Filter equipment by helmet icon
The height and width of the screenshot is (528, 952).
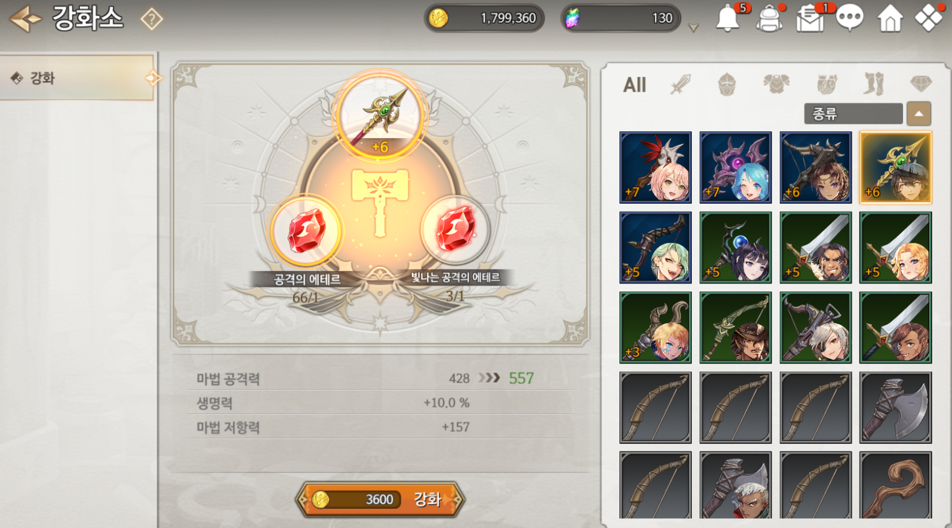(727, 84)
